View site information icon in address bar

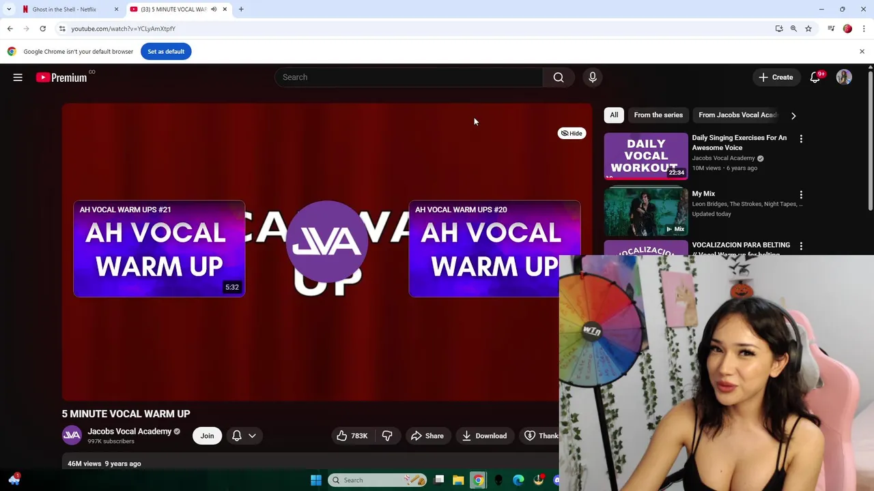62,29
